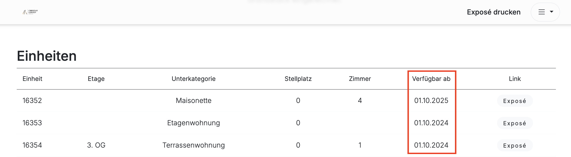571x157 pixels.
Task: Click the Einheiten section heading
Action: tap(47, 56)
